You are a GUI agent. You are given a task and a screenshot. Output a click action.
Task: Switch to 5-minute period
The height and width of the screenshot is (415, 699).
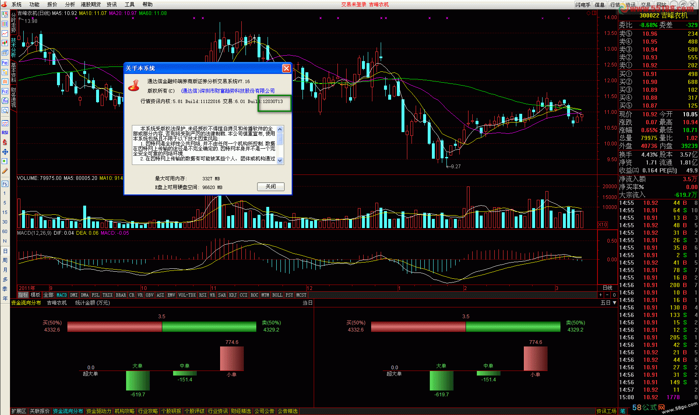tap(5, 203)
